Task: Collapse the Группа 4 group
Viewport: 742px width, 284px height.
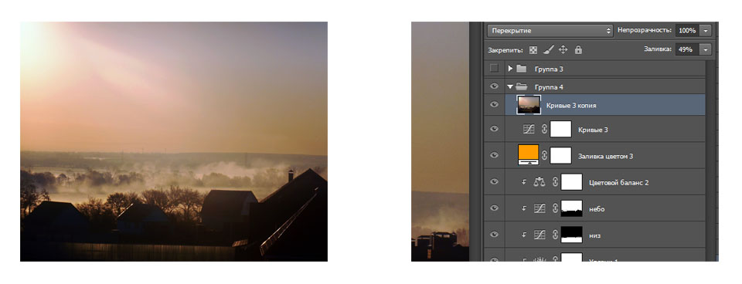Action: pos(510,87)
